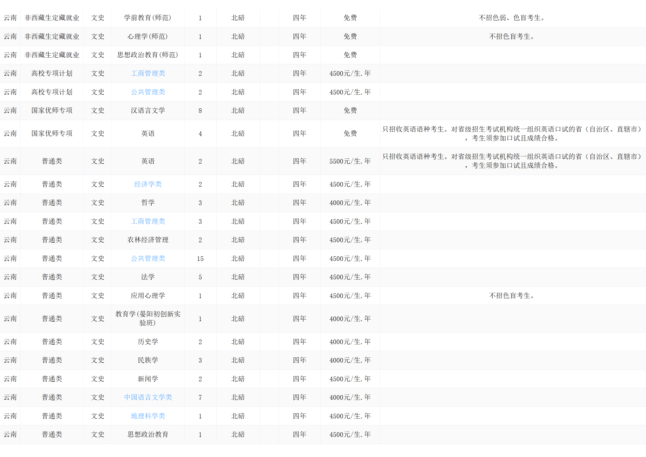Click the 心理学(师范) major cell
The image size is (646, 457).
click(148, 37)
